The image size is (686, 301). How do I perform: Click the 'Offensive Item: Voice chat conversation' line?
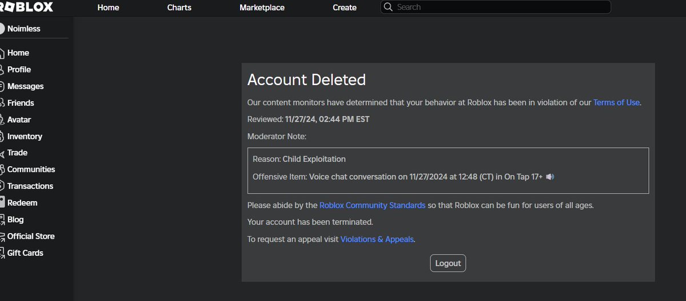point(397,176)
